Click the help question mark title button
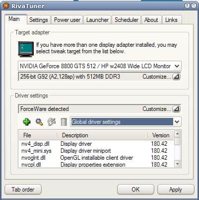 [187, 6]
